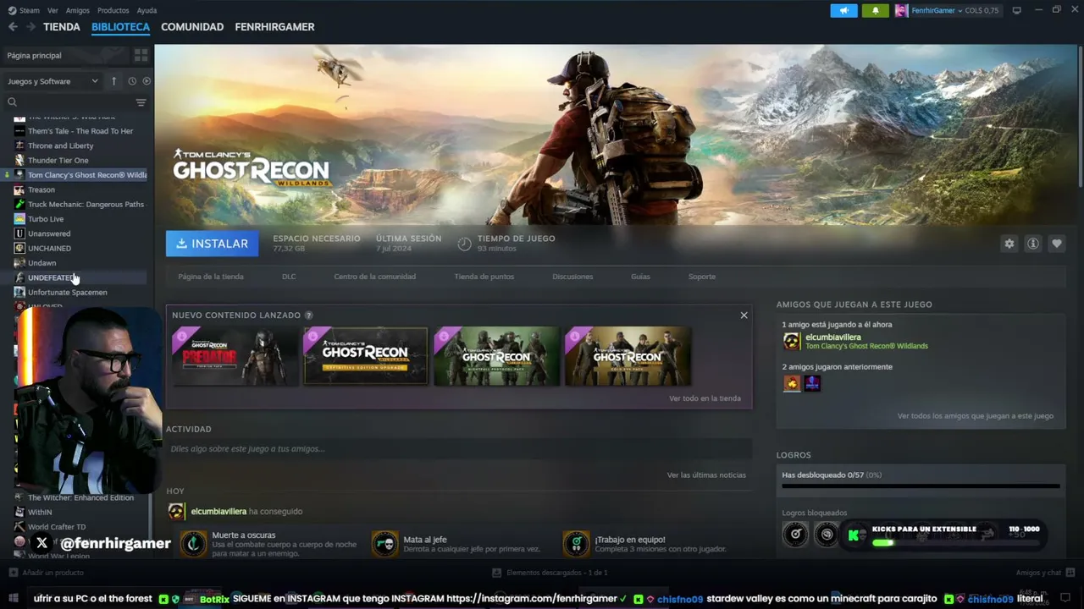Click the main page vertical scrollbar

click(1080, 117)
